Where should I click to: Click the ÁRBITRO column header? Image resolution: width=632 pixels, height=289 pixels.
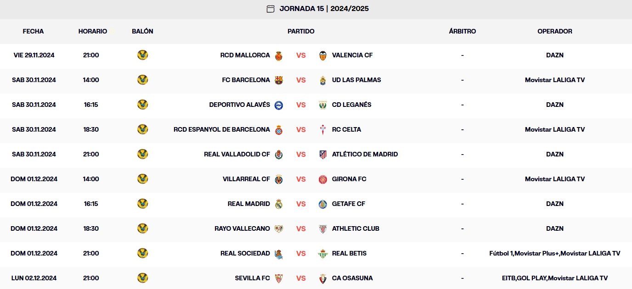[462, 32]
